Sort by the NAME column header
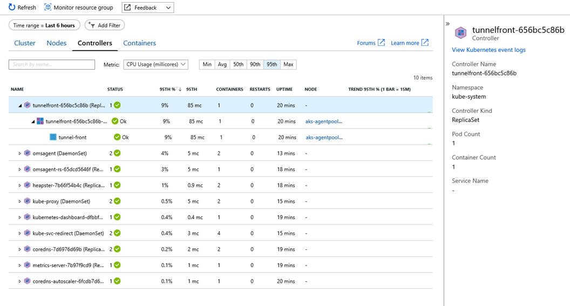 (17, 89)
